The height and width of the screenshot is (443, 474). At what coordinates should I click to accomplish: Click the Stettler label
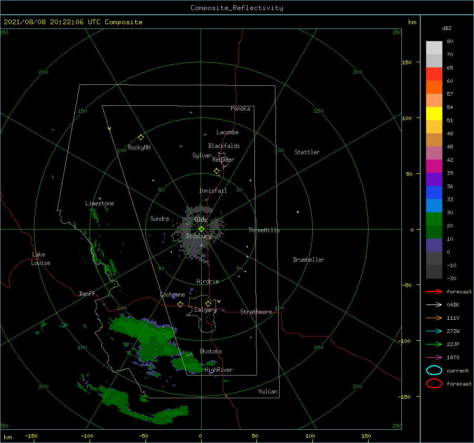307,152
